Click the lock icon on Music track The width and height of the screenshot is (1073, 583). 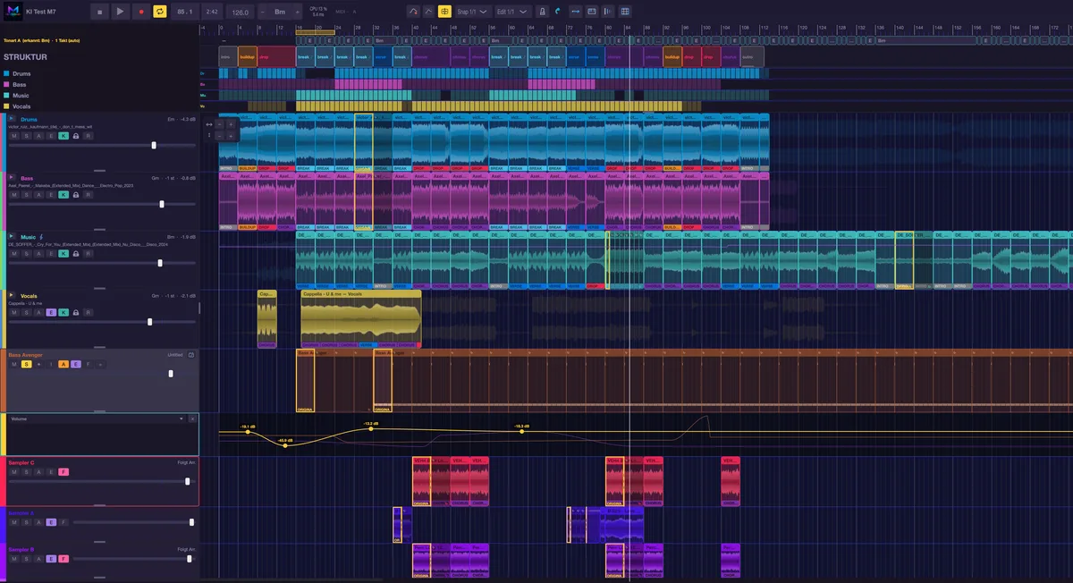tap(76, 254)
